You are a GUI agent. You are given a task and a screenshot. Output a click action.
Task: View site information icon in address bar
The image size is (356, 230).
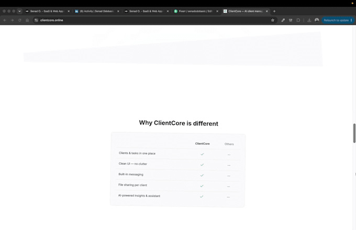(x=36, y=20)
